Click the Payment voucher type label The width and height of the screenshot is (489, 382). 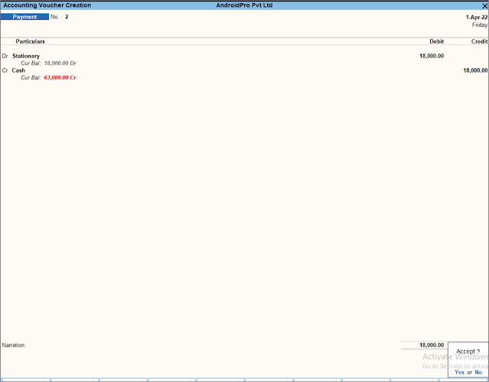(x=24, y=17)
